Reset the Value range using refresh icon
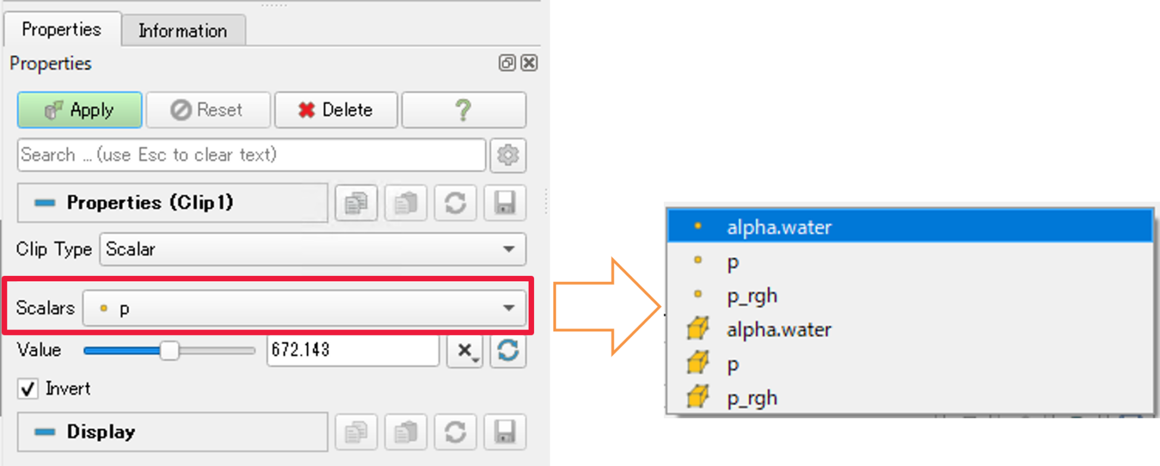 508,350
